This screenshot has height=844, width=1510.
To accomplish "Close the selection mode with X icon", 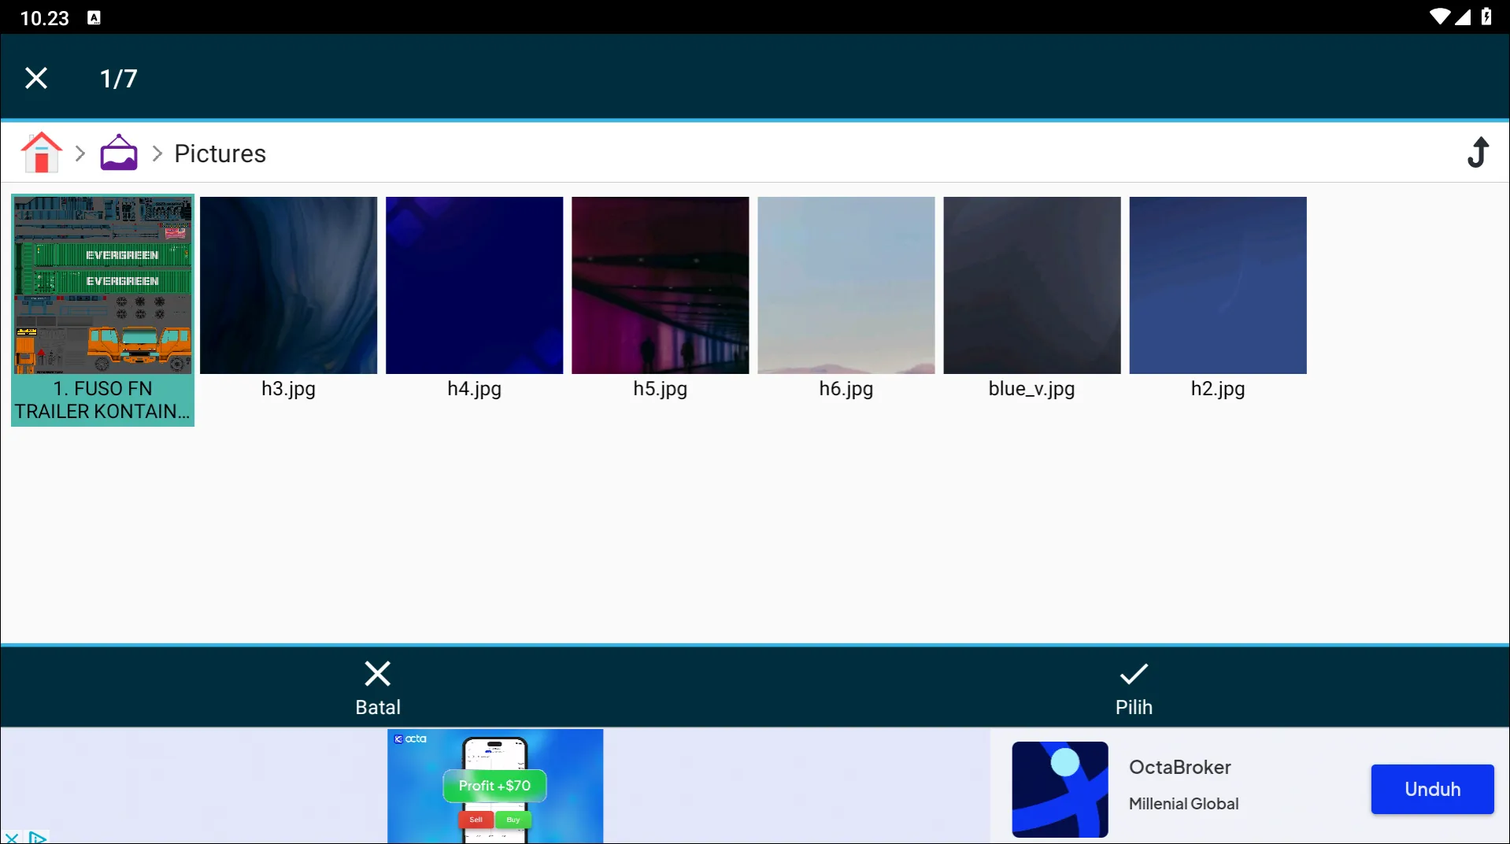I will coord(36,78).
